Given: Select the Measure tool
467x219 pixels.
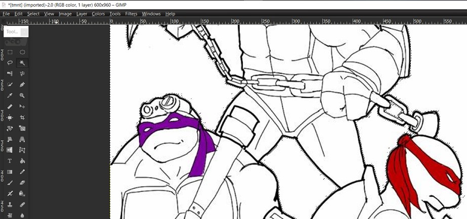Looking at the screenshot, I should pyautogui.click(x=10, y=106).
